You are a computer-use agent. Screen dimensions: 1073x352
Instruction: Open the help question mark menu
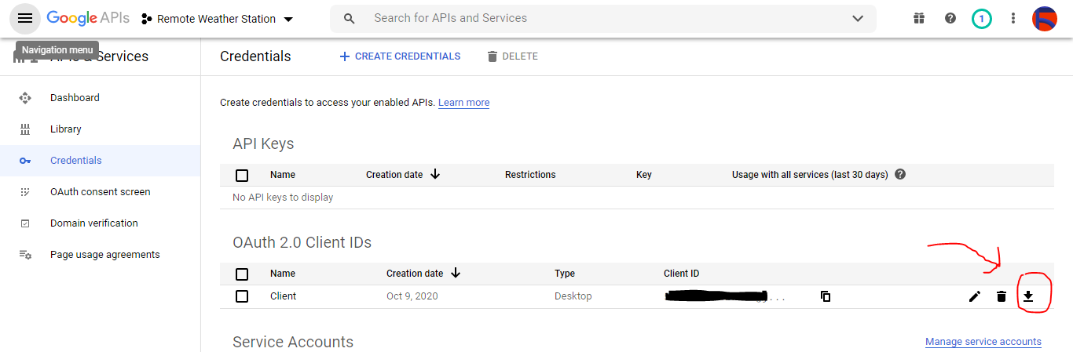point(950,19)
